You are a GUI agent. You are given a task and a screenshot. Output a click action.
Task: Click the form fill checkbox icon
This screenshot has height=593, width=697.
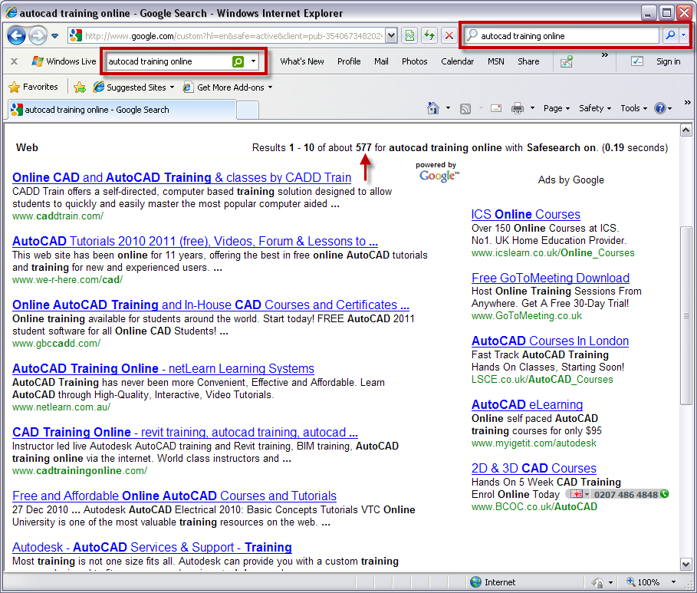[x=637, y=61]
